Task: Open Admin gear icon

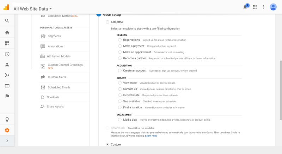Action: [x=7, y=130]
